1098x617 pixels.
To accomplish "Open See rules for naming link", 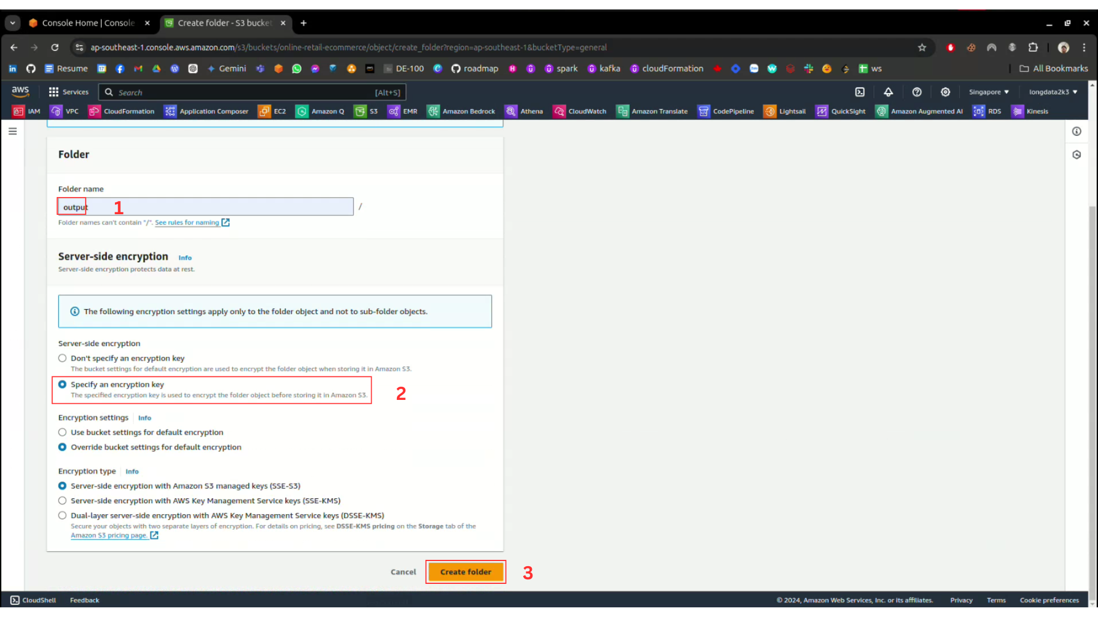I will tap(187, 223).
